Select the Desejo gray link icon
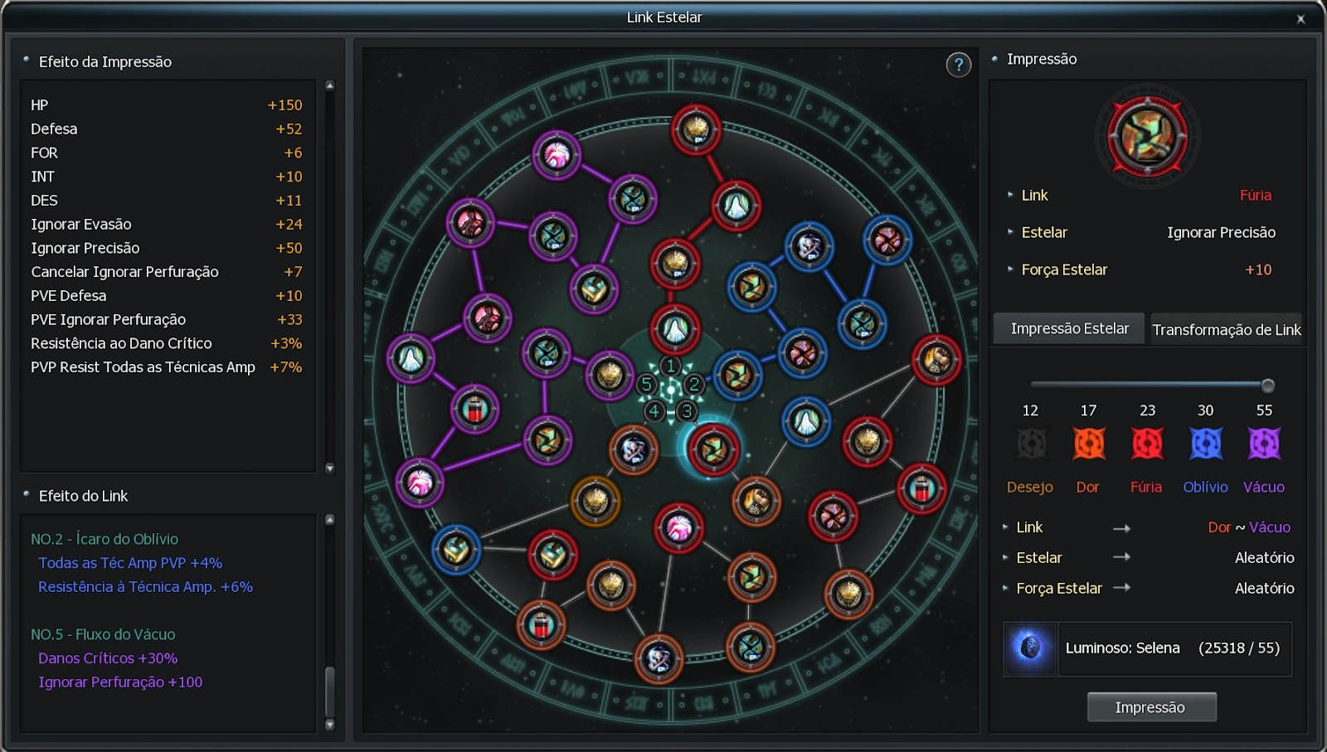The image size is (1327, 752). [x=1031, y=444]
